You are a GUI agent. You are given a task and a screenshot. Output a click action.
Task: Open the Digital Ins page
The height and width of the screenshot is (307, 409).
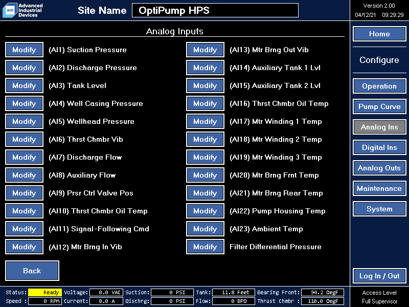[x=379, y=147]
